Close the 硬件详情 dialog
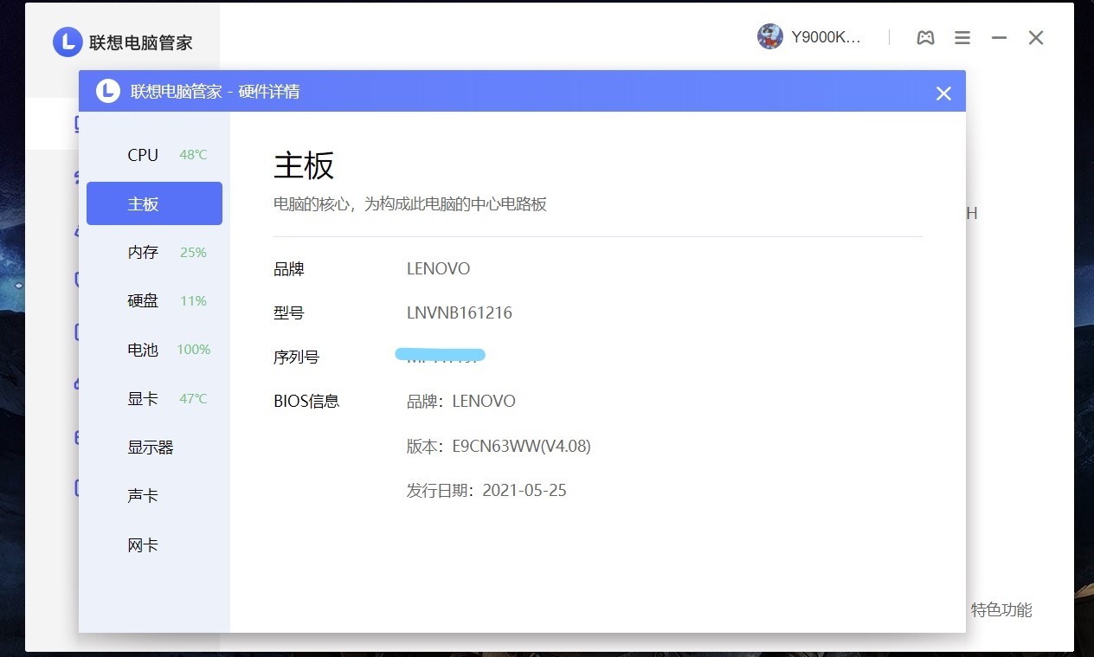Viewport: 1094px width, 657px height. click(x=943, y=93)
